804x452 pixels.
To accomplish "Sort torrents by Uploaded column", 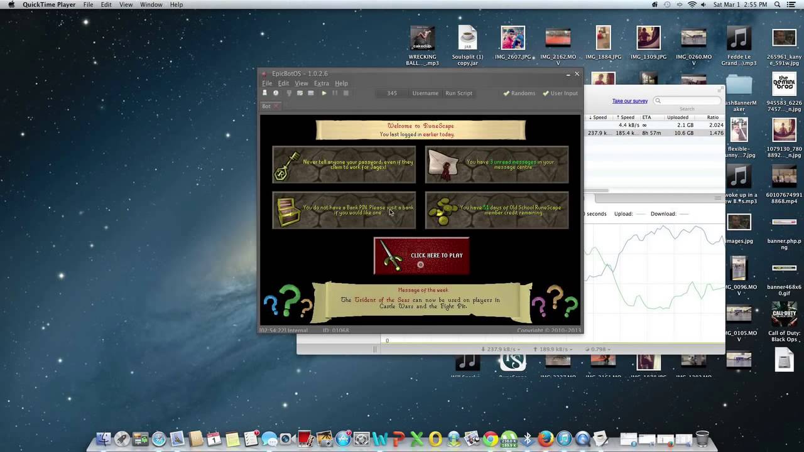I will coord(678,117).
